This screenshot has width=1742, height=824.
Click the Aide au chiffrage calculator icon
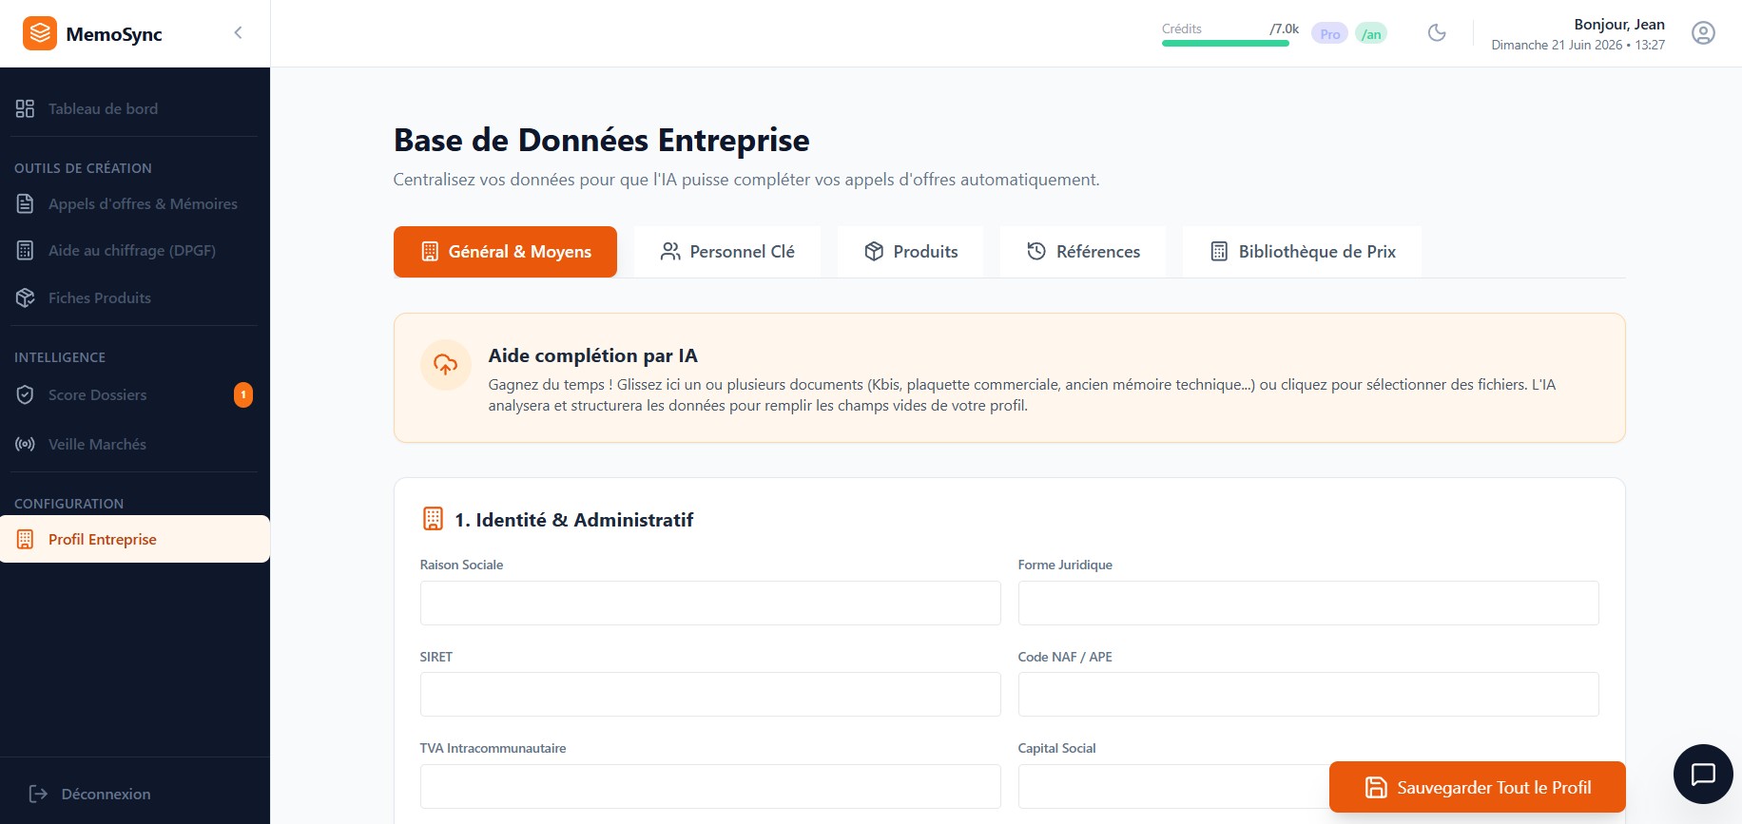[26, 250]
